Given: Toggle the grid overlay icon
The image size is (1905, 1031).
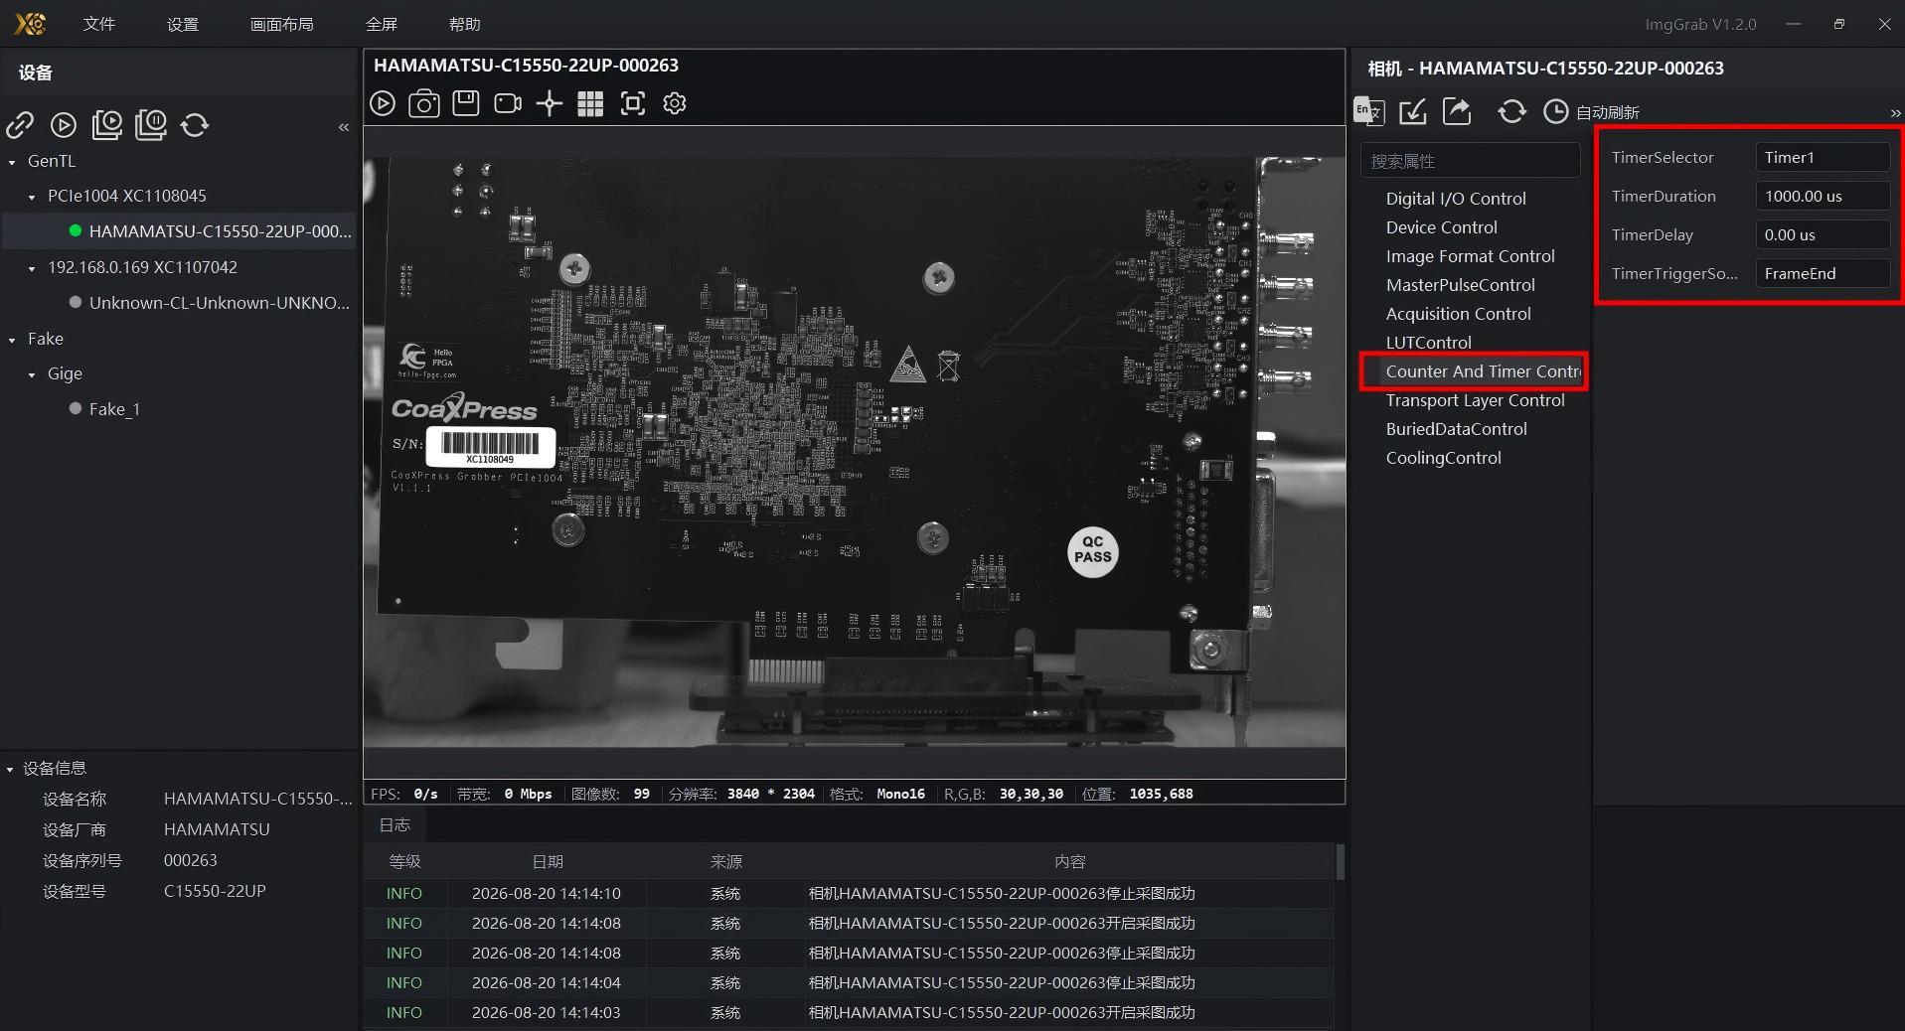Looking at the screenshot, I should [x=590, y=103].
